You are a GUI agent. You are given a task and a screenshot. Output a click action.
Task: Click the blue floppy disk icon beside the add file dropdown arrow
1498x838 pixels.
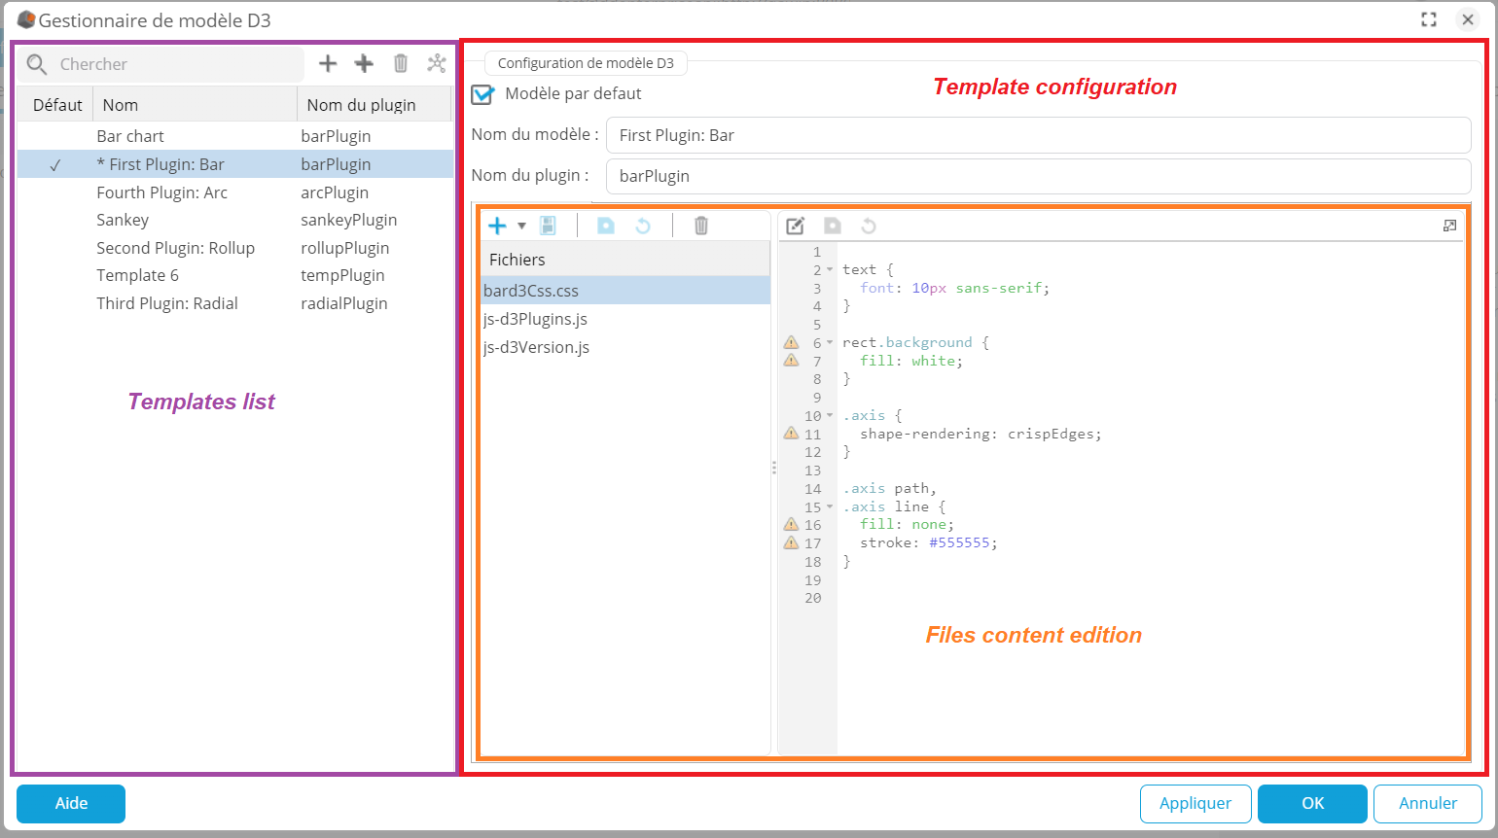548,226
